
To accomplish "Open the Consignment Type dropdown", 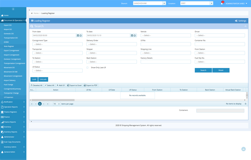I will pyautogui.click(x=58, y=44).
